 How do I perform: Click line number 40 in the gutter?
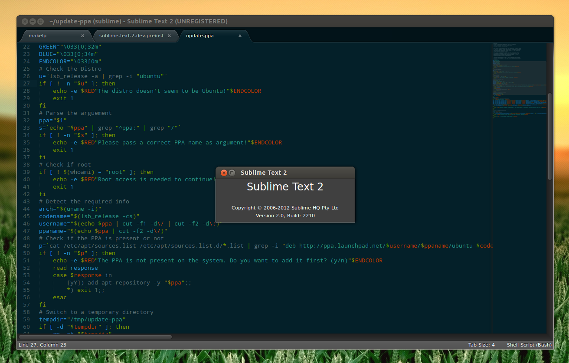[26, 179]
